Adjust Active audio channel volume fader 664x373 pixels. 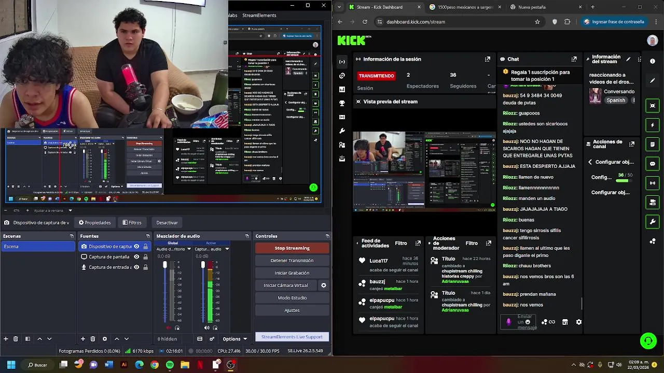pyautogui.click(x=203, y=265)
